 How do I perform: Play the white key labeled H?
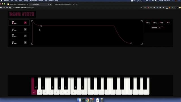coord(62,92)
